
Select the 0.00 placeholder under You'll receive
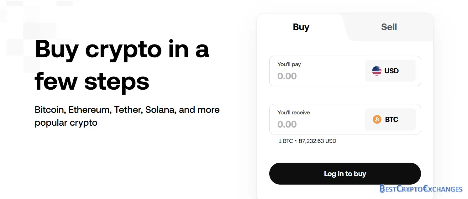pos(287,124)
